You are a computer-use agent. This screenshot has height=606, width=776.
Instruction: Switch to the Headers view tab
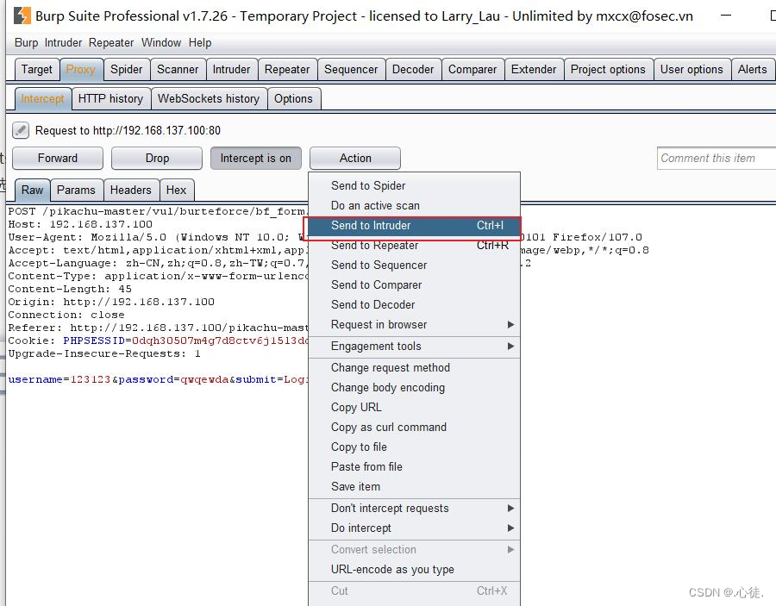131,191
